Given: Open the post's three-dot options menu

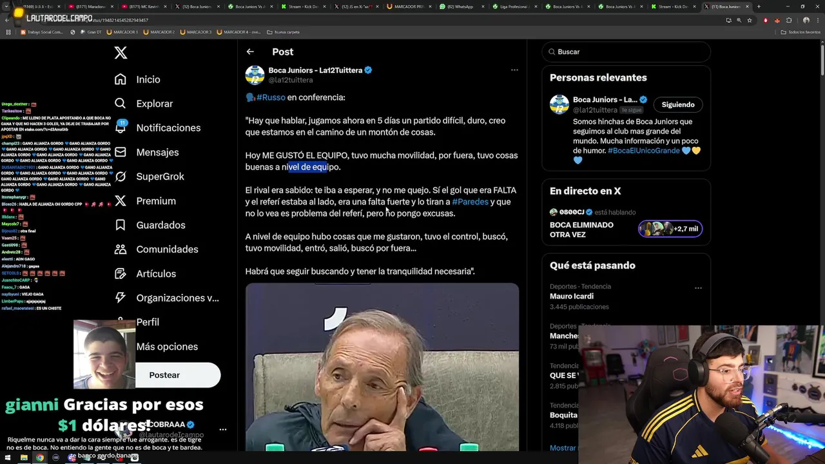Looking at the screenshot, I should [514, 70].
